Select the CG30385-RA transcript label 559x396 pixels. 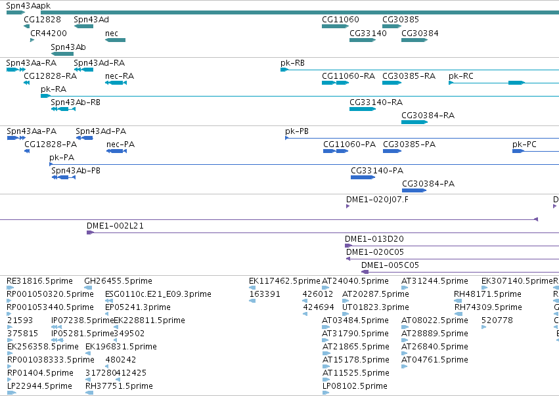tap(409, 76)
